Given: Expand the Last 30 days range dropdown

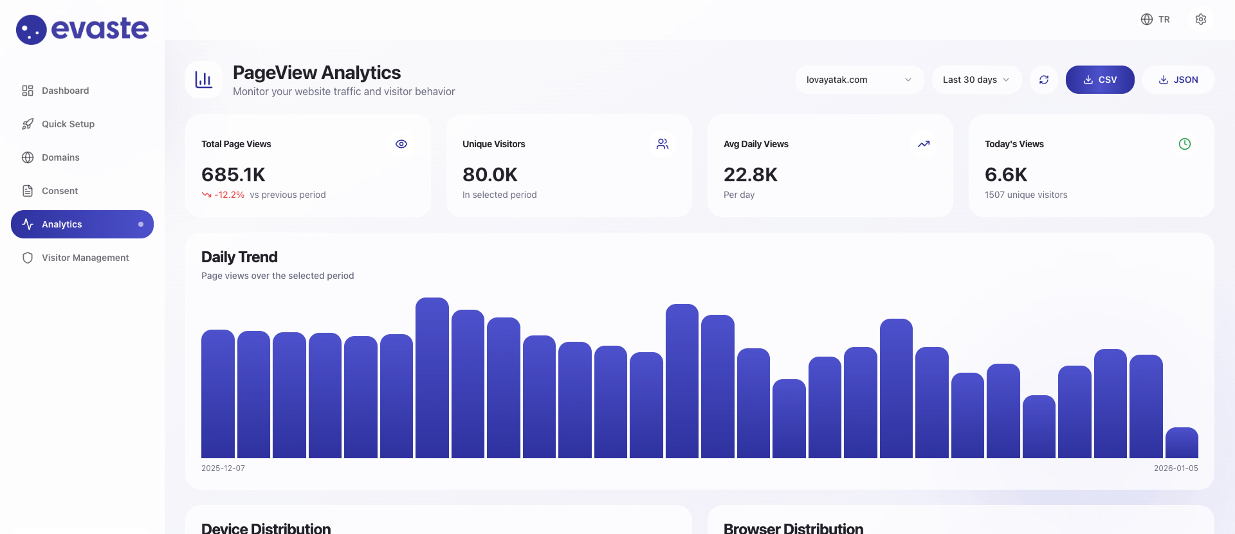Looking at the screenshot, I should click(976, 80).
